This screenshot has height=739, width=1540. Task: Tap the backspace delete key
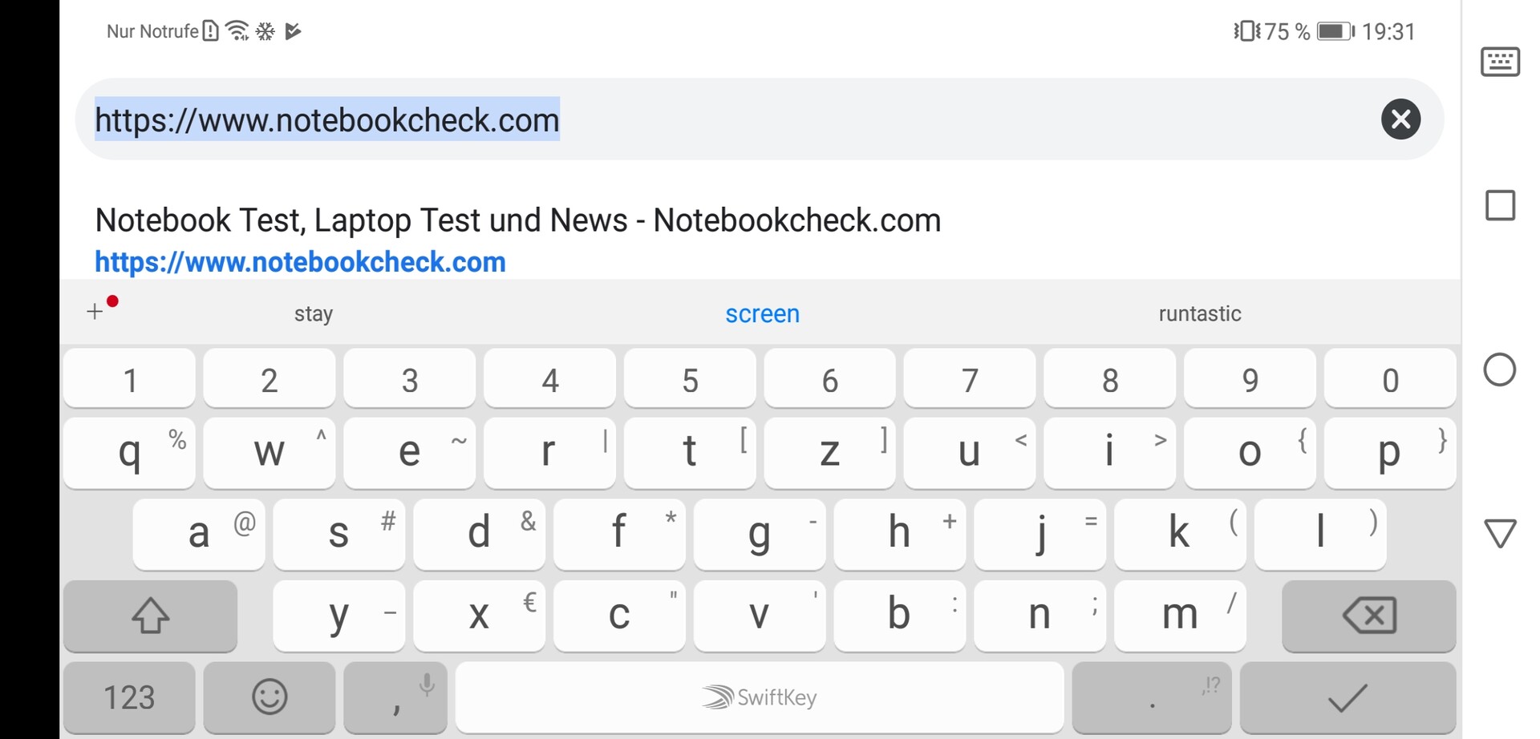pyautogui.click(x=1368, y=616)
